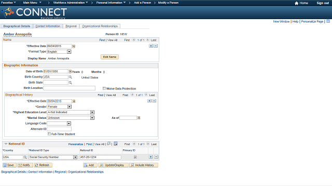Viewport: 332px width, 186px height.
Task: Open Date of Birth calendar picker
Action: pyautogui.click(x=70, y=71)
